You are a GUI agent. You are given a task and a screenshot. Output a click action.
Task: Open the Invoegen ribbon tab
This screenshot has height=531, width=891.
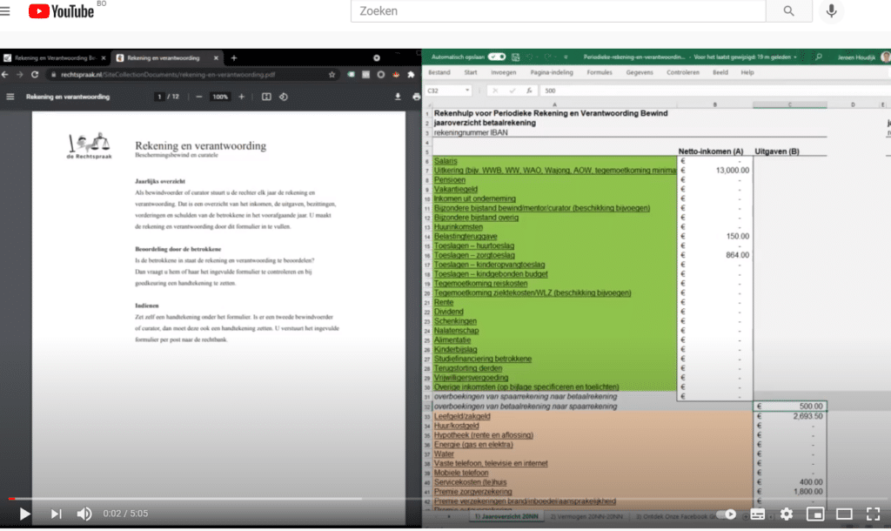[504, 72]
